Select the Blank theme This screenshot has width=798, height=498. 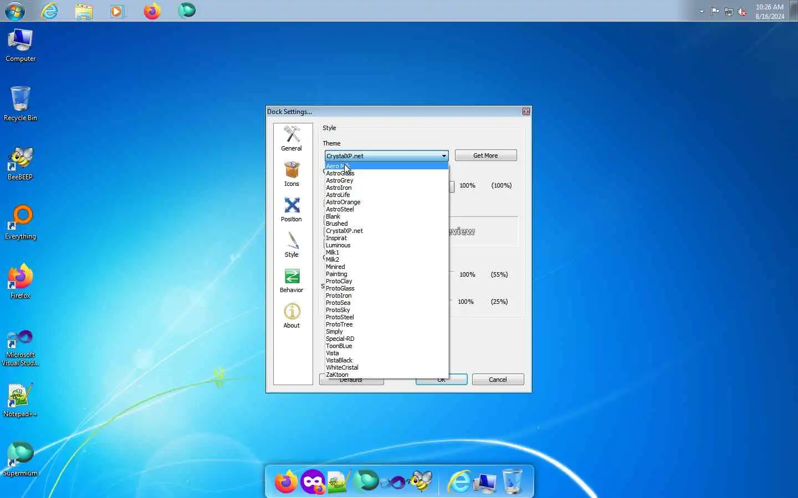click(x=386, y=216)
